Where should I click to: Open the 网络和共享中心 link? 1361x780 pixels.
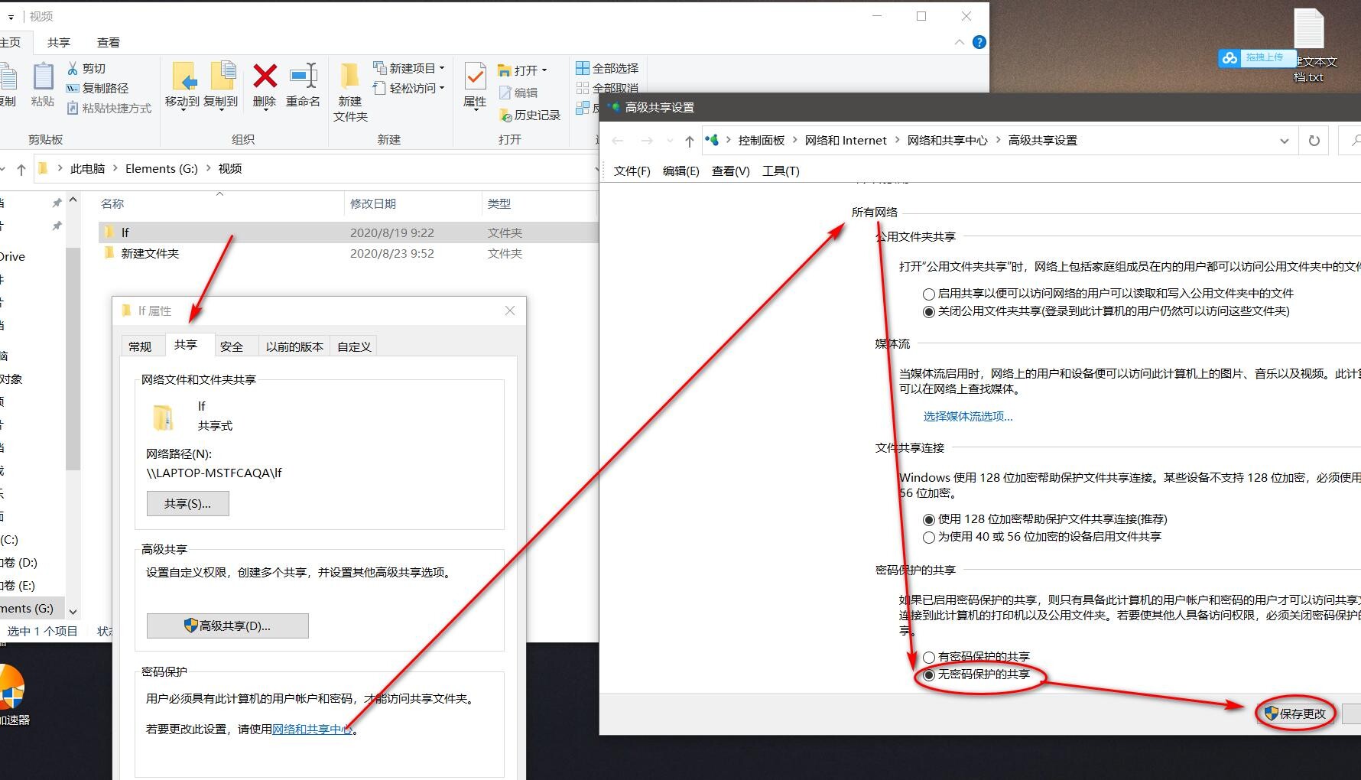(x=312, y=730)
